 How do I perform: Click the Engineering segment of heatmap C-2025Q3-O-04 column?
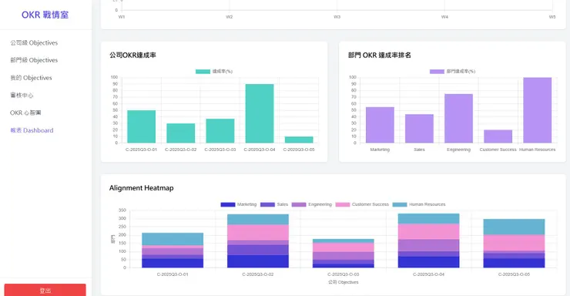(428, 245)
